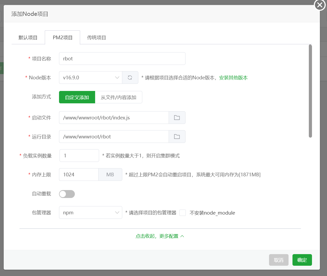Image resolution: width=327 pixels, height=276 pixels.
Task: Switch to the 默认项目 tab
Action: click(28, 37)
